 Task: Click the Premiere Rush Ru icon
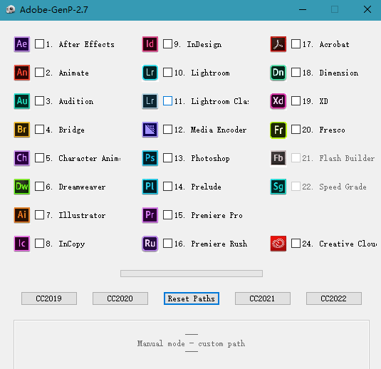pos(150,244)
